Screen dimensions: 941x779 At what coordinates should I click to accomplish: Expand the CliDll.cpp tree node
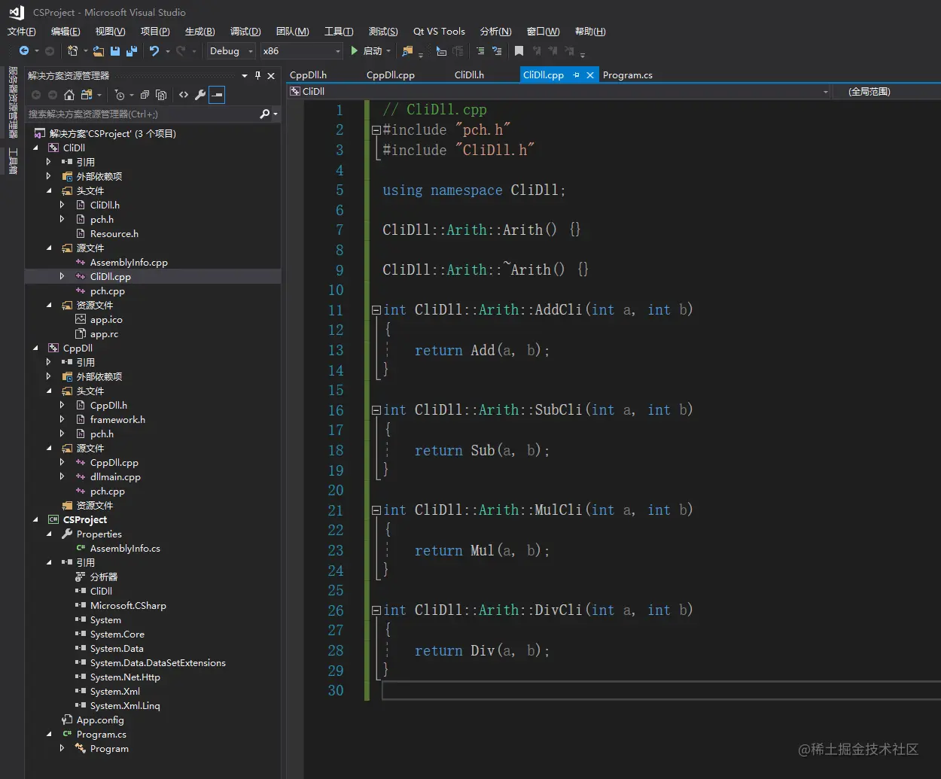click(62, 277)
